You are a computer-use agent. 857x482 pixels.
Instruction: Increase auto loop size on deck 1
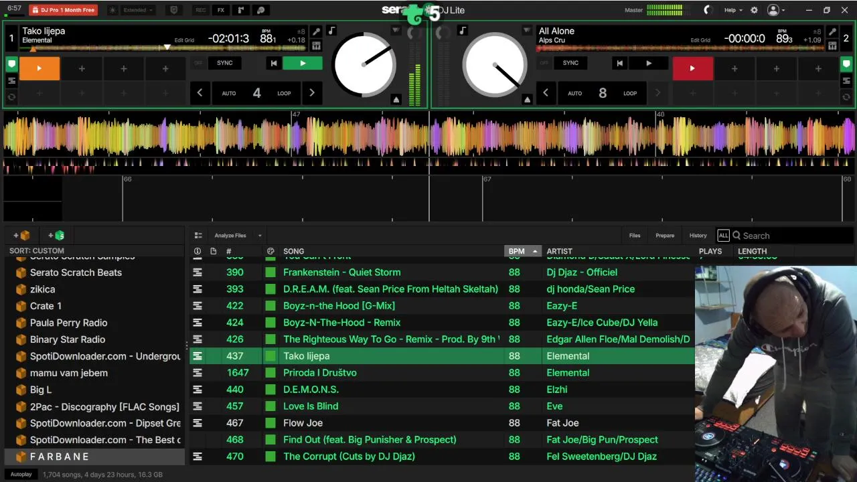(311, 93)
